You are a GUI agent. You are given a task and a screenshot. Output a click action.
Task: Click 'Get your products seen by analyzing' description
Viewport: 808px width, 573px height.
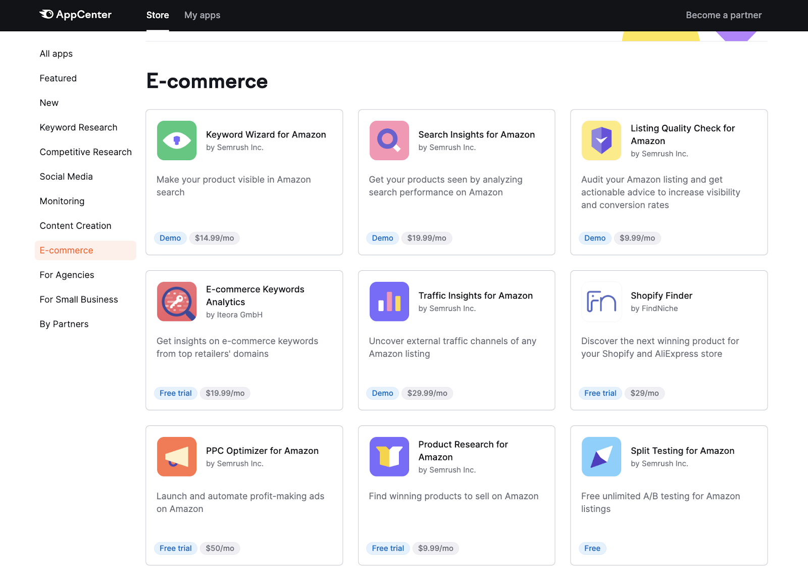click(x=445, y=186)
